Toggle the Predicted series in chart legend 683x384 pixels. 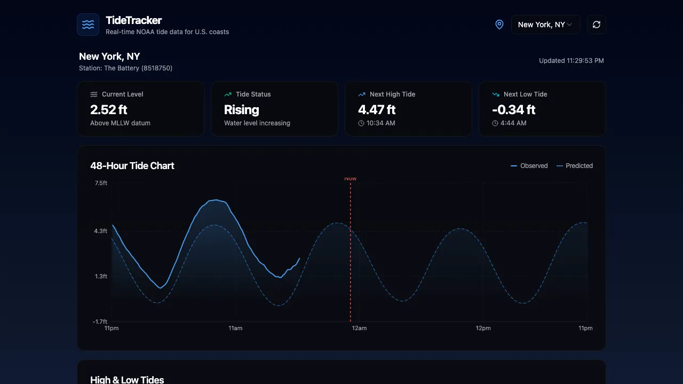click(575, 165)
